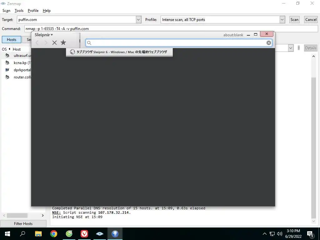Switch to Sleipnir taskbar icon

coord(115,234)
